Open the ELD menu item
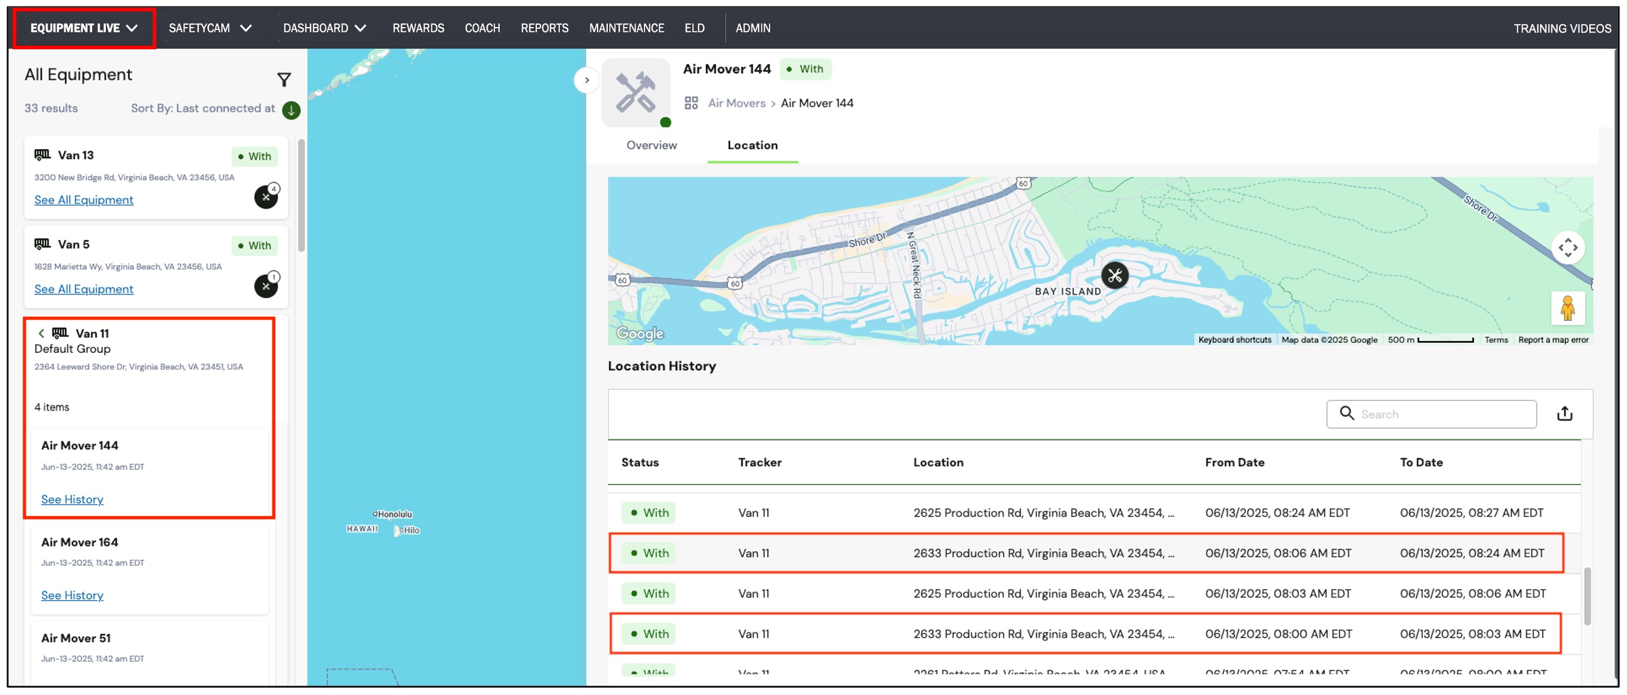The width and height of the screenshot is (1627, 695). coord(695,28)
